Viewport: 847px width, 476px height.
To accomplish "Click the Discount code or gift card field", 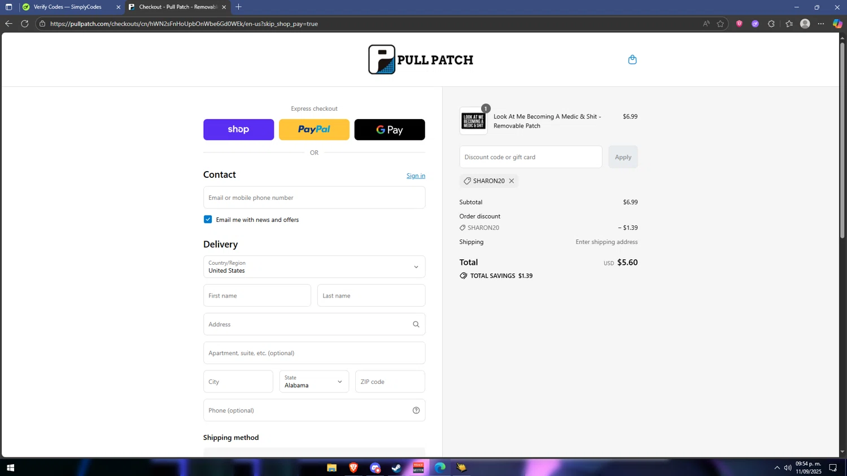I will (531, 157).
